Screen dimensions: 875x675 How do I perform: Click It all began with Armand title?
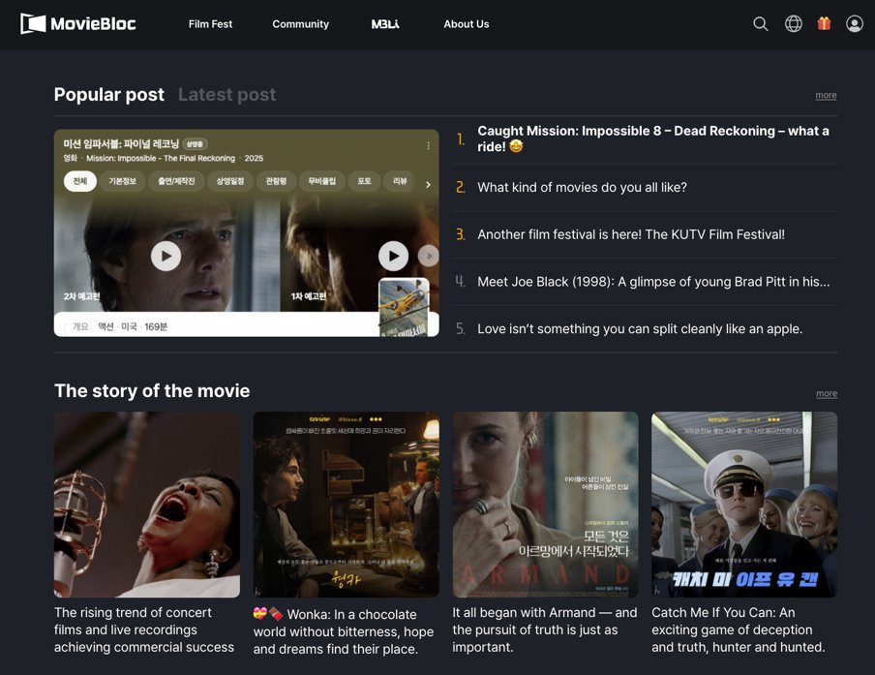tap(545, 629)
